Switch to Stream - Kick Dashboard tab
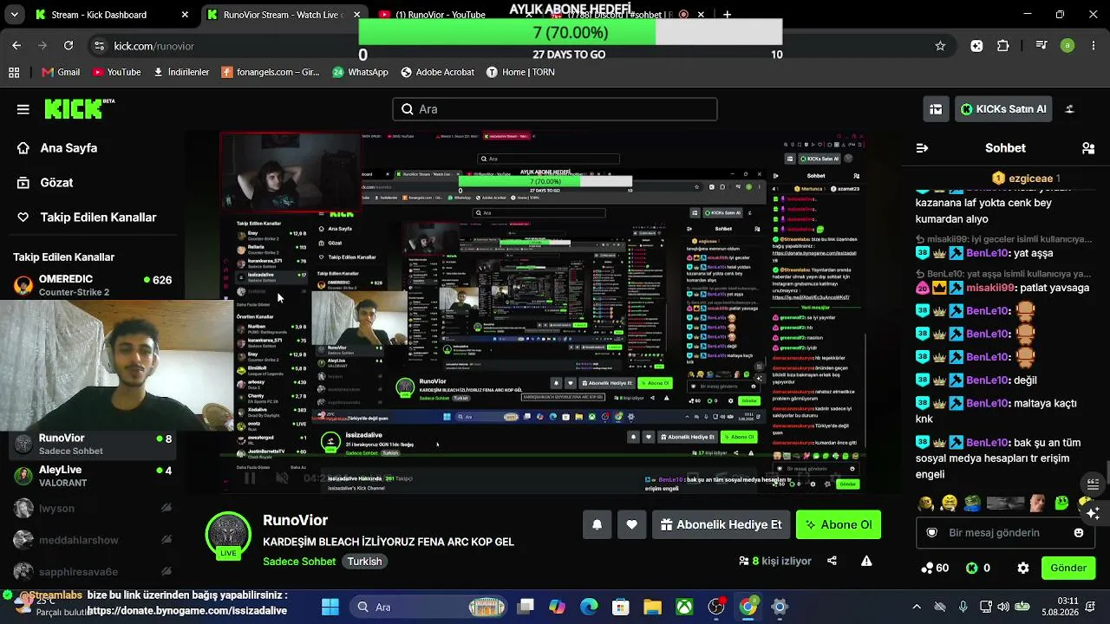Viewport: 1110px width, 624px height. 108,15
